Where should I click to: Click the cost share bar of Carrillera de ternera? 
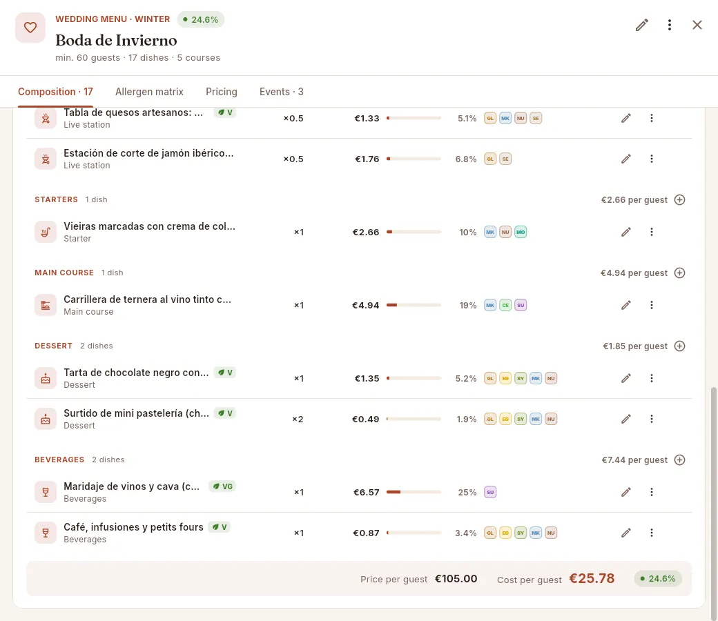click(414, 305)
